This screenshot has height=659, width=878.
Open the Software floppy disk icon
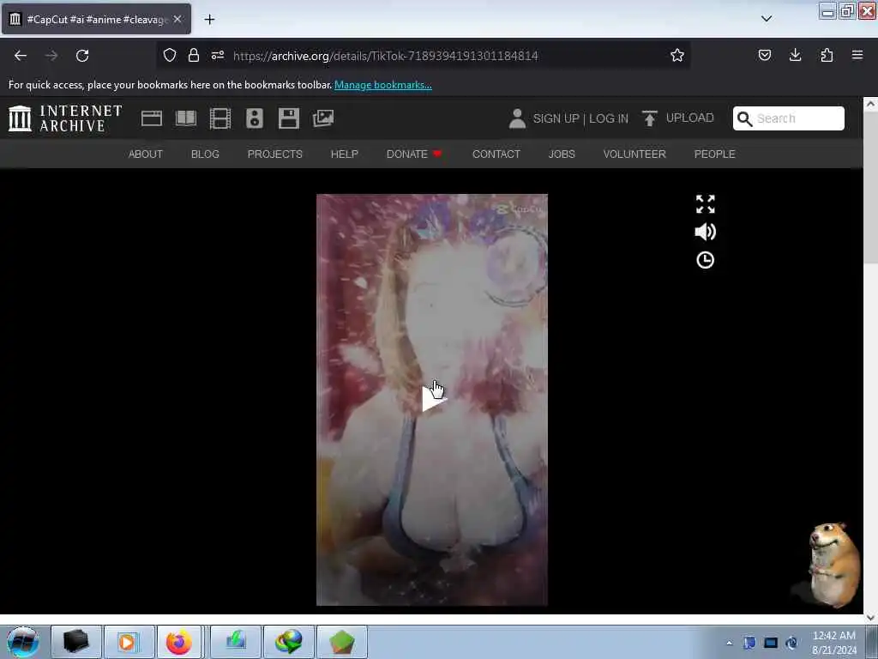click(x=289, y=118)
